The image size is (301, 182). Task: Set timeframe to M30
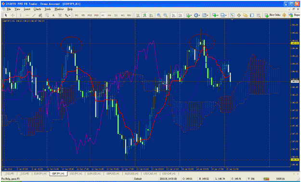click(96, 15)
